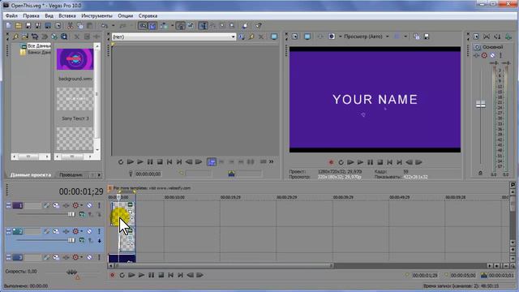519x292 pixels.
Task: Open the Правка menu
Action: click(x=31, y=16)
